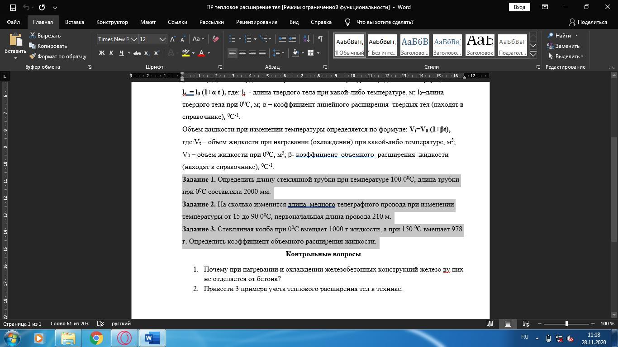618x347 pixels.
Task: Toggle Bold (Ж) formatting
Action: tap(101, 53)
